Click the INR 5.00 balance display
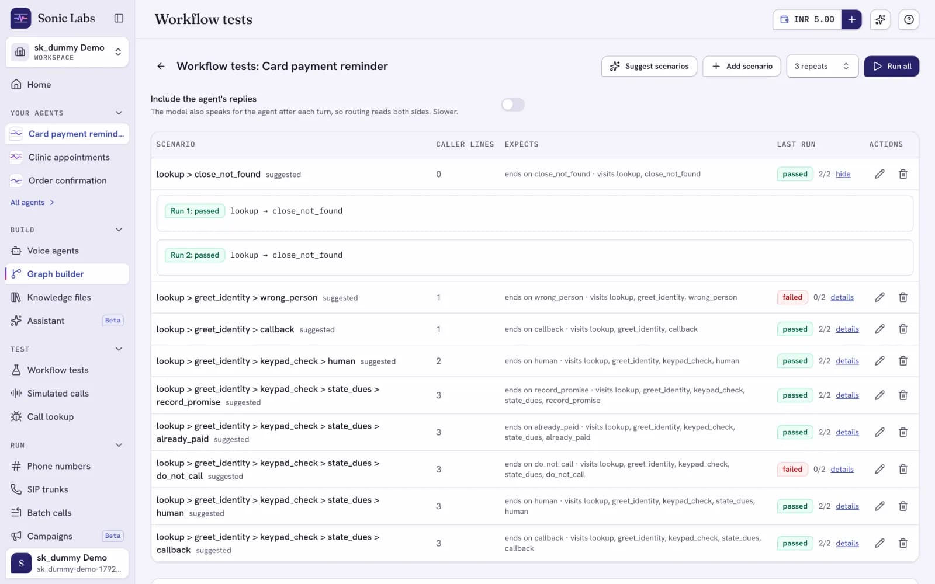This screenshot has width=935, height=584. pyautogui.click(x=807, y=19)
